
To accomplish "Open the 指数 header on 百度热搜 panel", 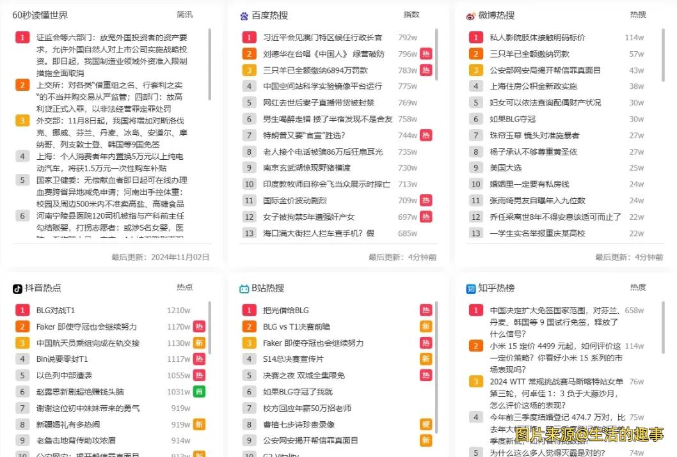I will coord(410,15).
